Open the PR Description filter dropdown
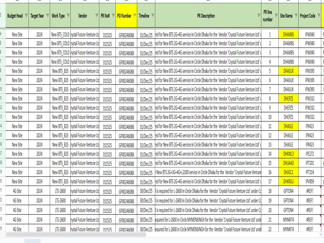 click(259, 16)
